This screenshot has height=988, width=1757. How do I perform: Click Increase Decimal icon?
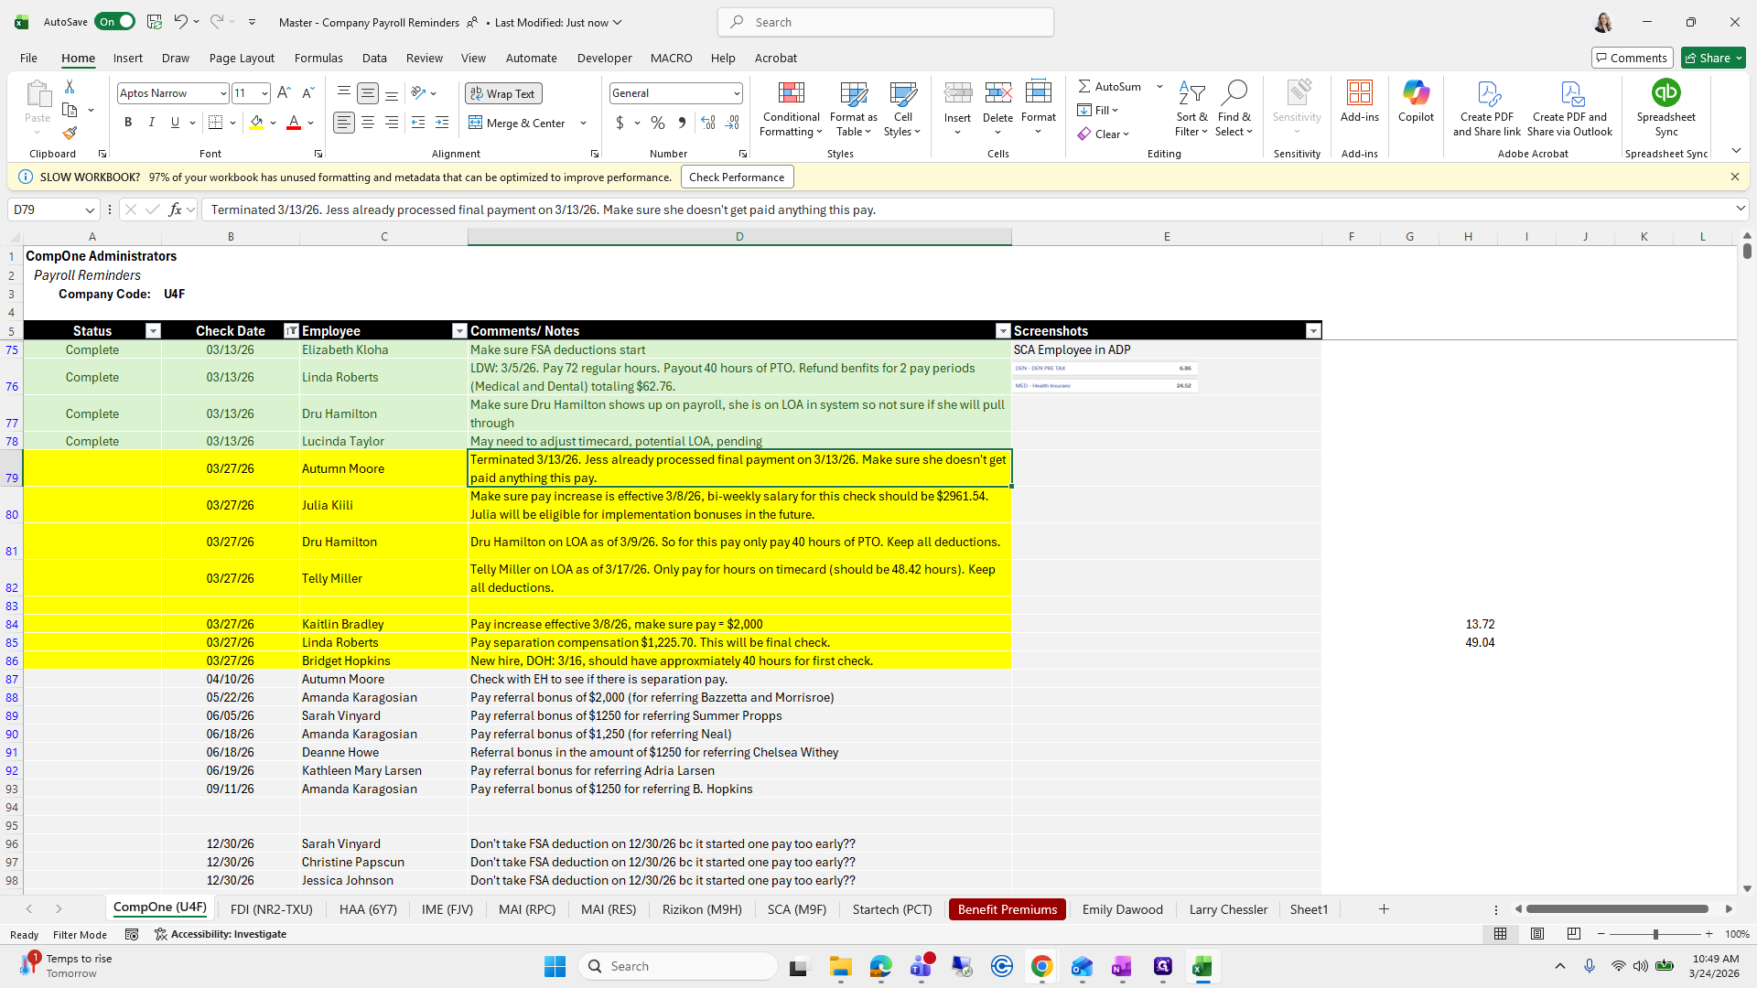[x=708, y=123]
